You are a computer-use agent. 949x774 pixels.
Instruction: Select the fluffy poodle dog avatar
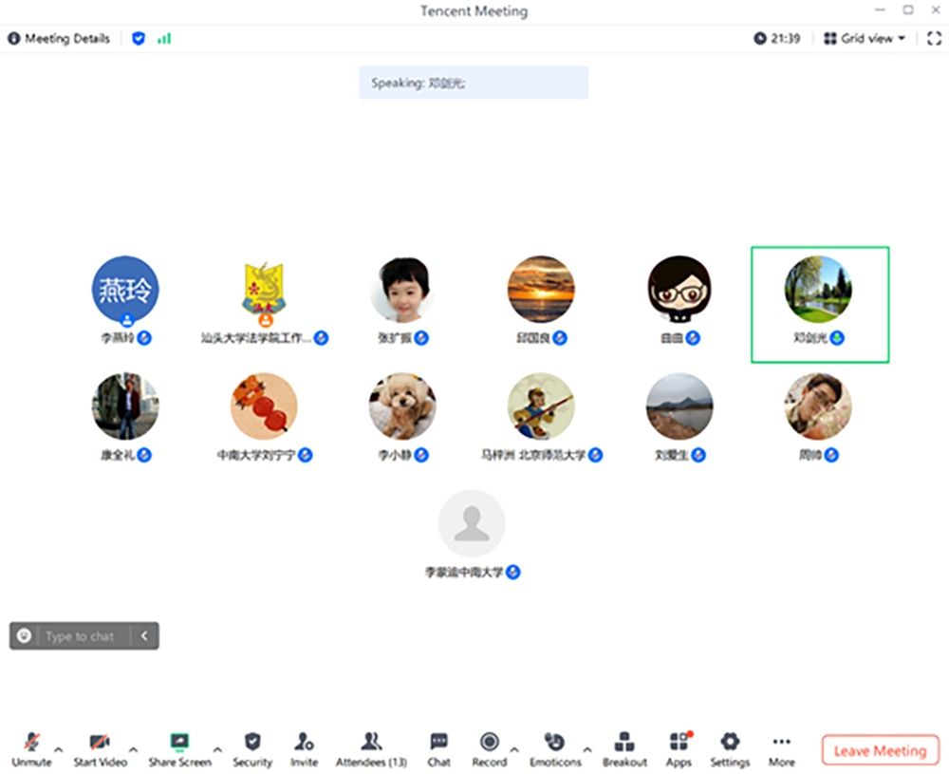point(402,406)
